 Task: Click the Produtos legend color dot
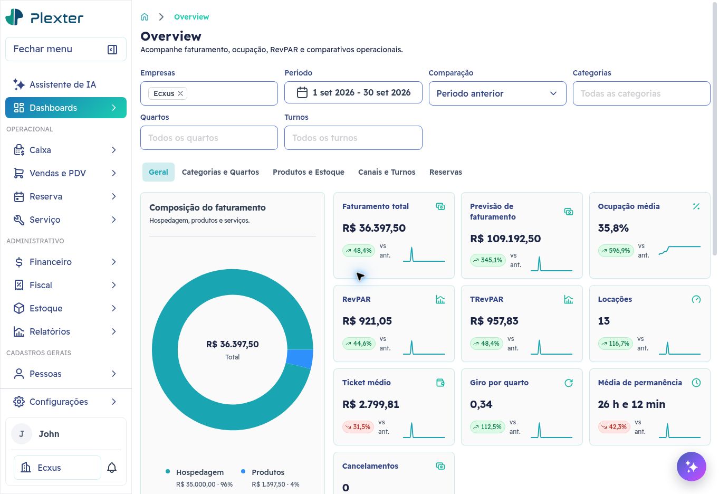coord(243,471)
